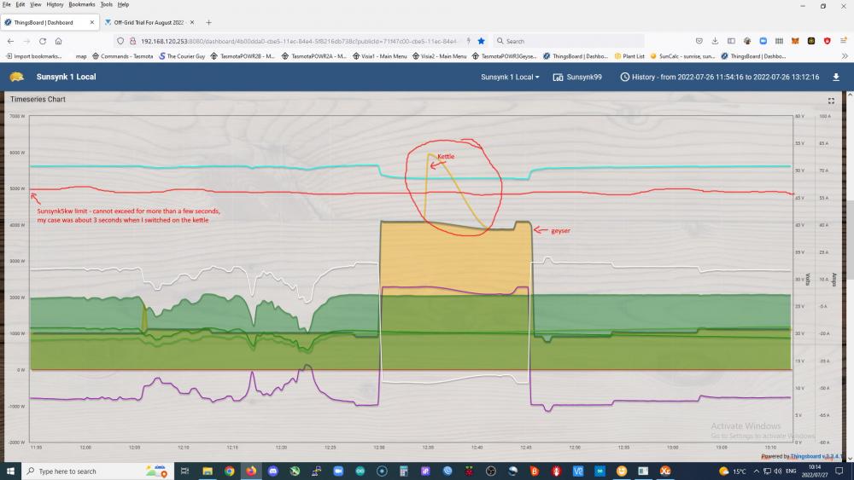Open the MetaMask fox extension

[x=795, y=41]
